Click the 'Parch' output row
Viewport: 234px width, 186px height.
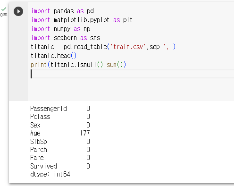(60, 150)
